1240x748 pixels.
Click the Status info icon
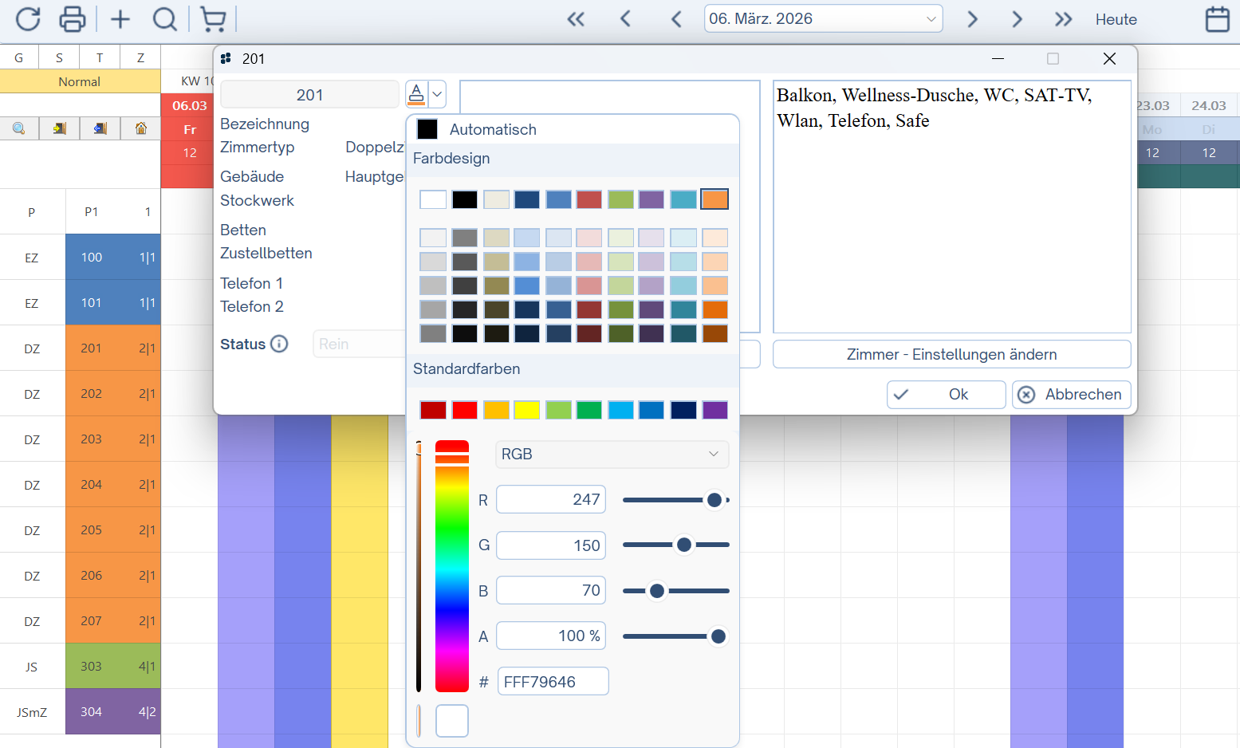279,344
